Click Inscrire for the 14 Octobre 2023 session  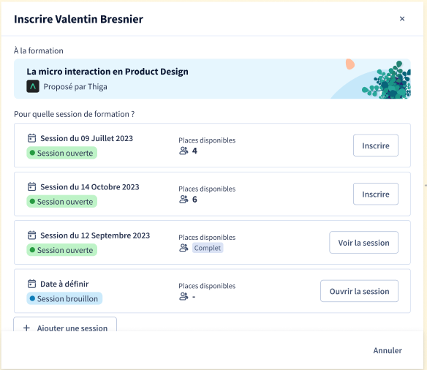pyautogui.click(x=376, y=194)
